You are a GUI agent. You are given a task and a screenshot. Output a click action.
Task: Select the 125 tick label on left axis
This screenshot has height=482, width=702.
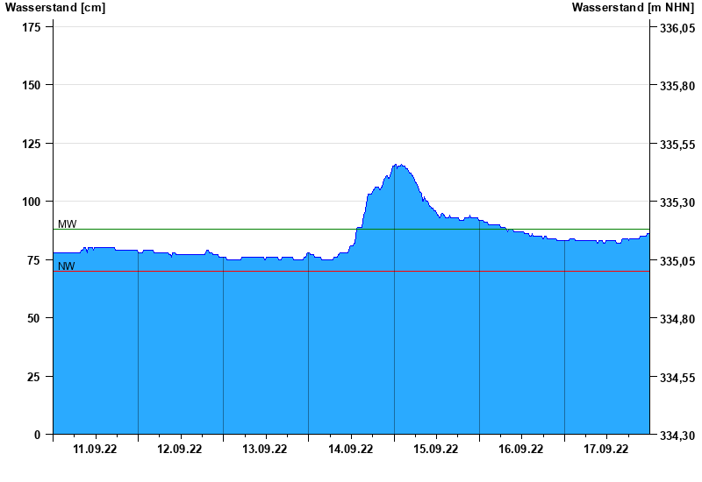[32, 144]
